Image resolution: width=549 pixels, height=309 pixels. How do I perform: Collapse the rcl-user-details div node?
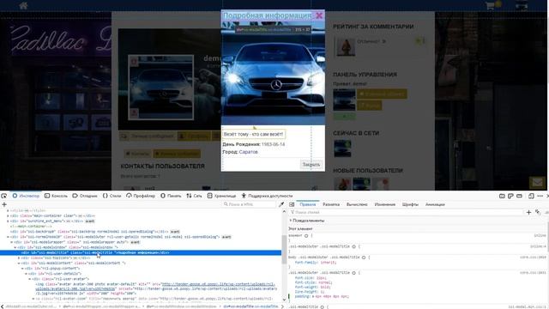[x=27, y=274]
